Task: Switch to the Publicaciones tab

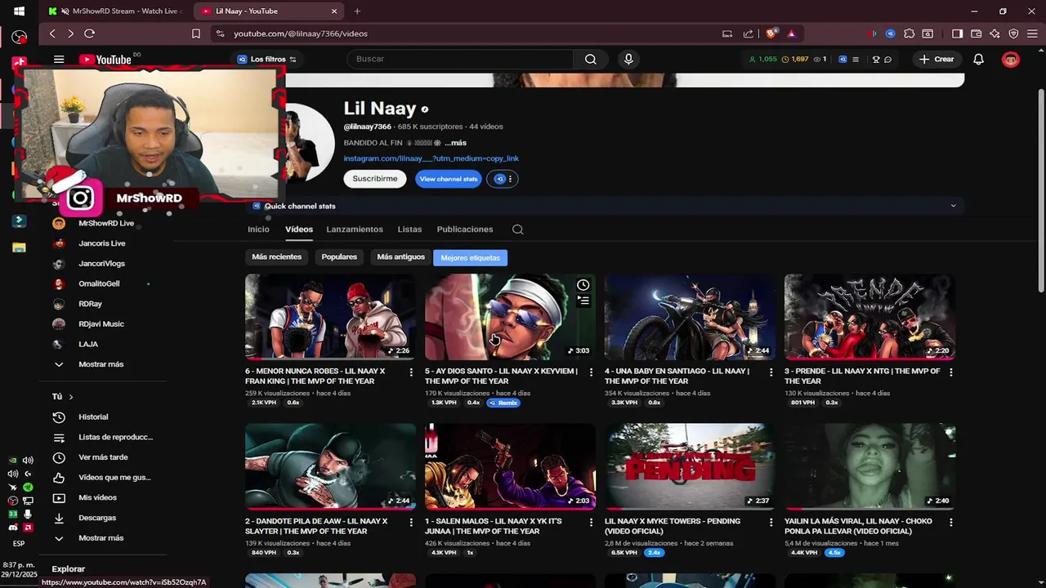Action: 465,229
